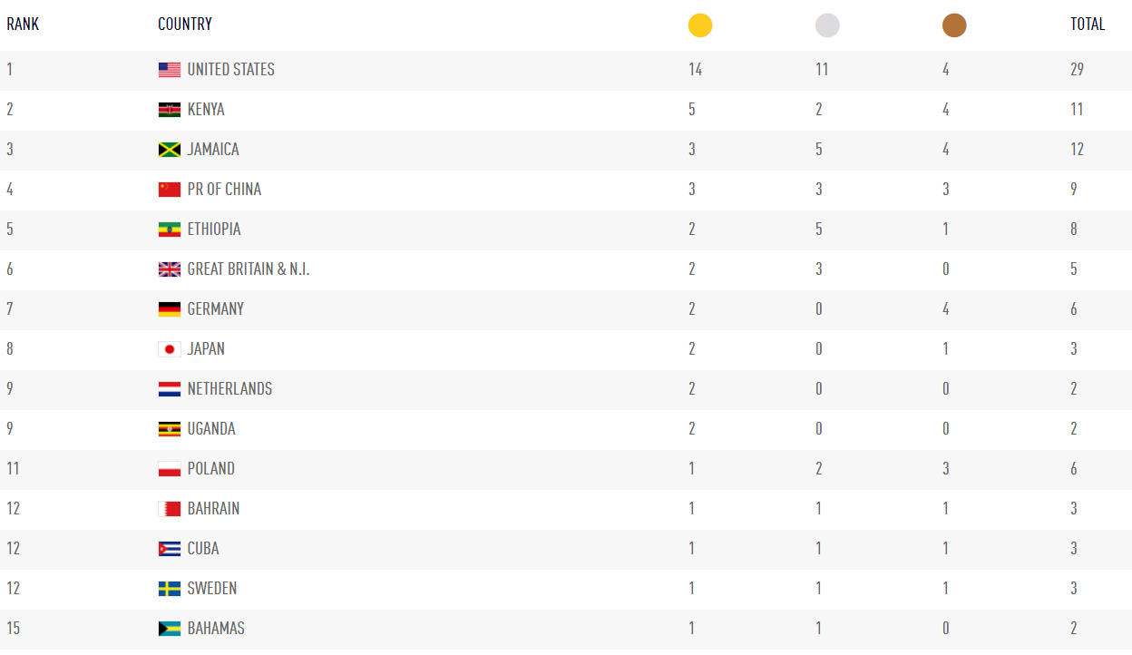Click the Great Britain flag icon
Screen dimensions: 1132x655
(x=170, y=269)
